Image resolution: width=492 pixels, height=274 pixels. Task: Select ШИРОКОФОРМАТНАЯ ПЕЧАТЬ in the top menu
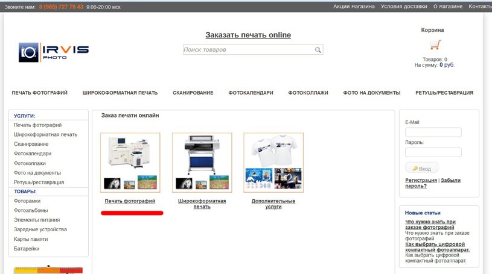click(x=120, y=93)
